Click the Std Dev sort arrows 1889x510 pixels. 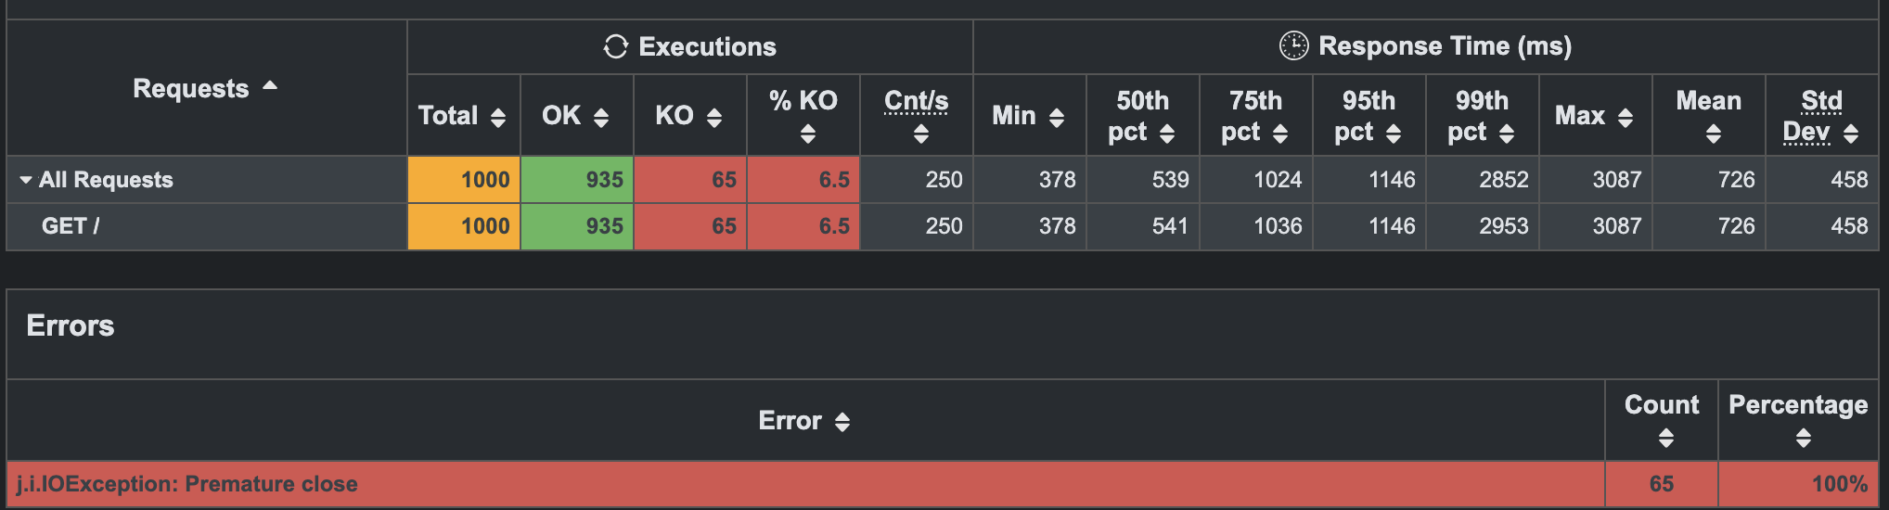click(x=1851, y=134)
